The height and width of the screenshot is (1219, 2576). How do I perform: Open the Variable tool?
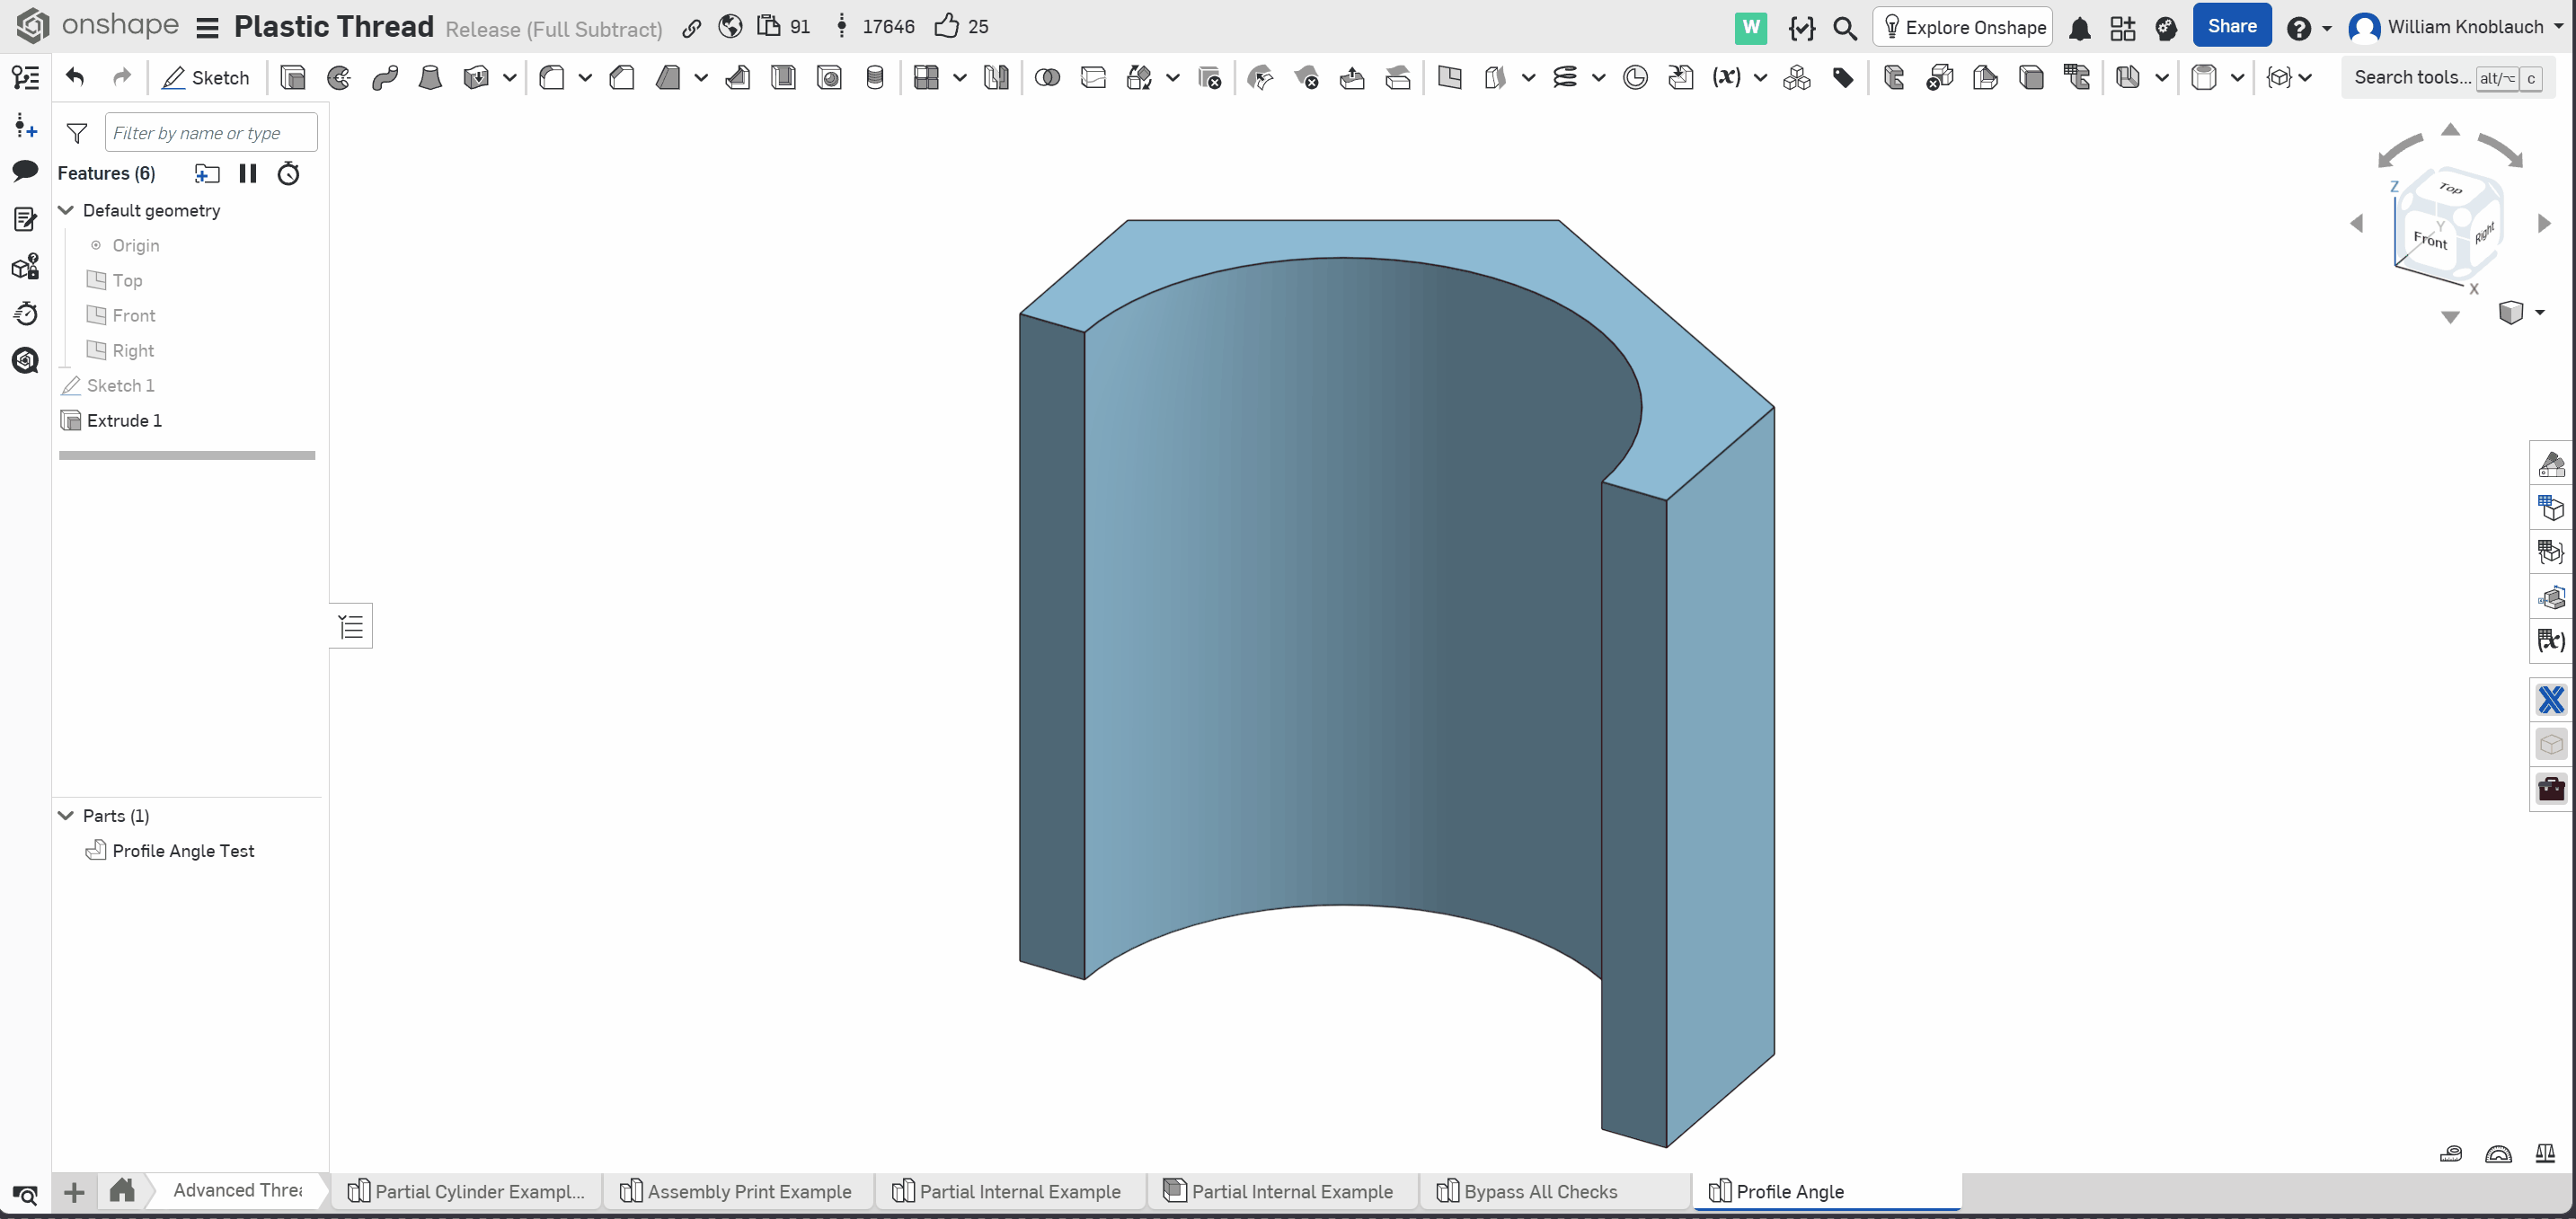1727,78
